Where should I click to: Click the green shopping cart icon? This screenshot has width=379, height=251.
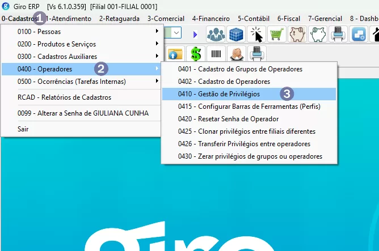pos(276,35)
